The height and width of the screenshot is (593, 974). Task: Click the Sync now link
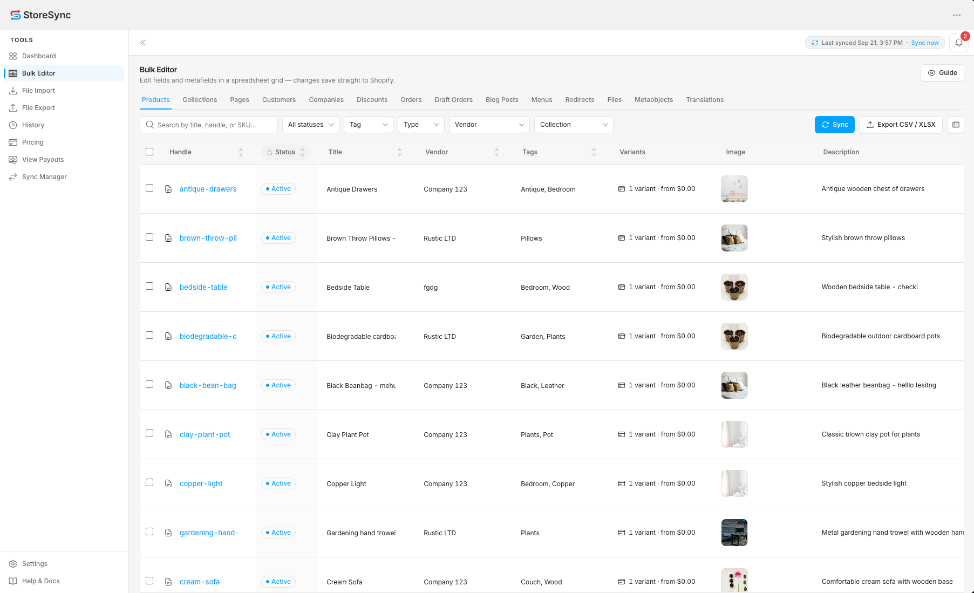[925, 43]
